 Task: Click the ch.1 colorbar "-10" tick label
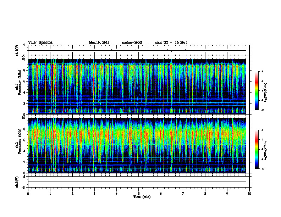262,110
